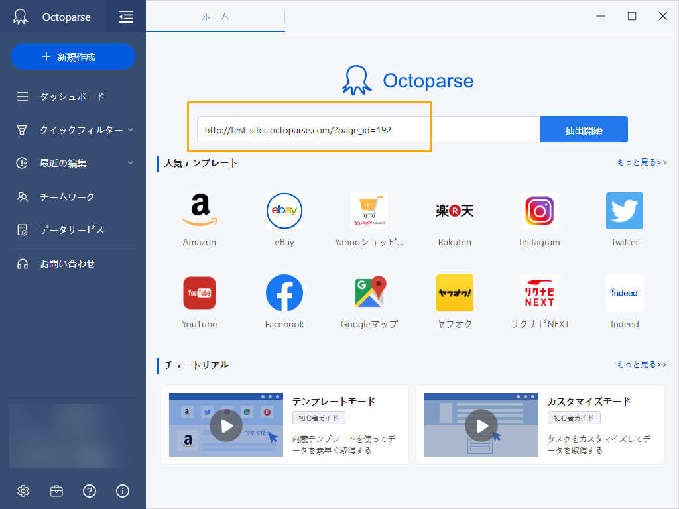
Task: Click 初心者ガイド tag under テンプレートモード
Action: [x=319, y=418]
